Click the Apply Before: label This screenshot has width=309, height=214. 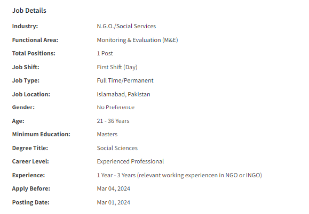point(31,188)
